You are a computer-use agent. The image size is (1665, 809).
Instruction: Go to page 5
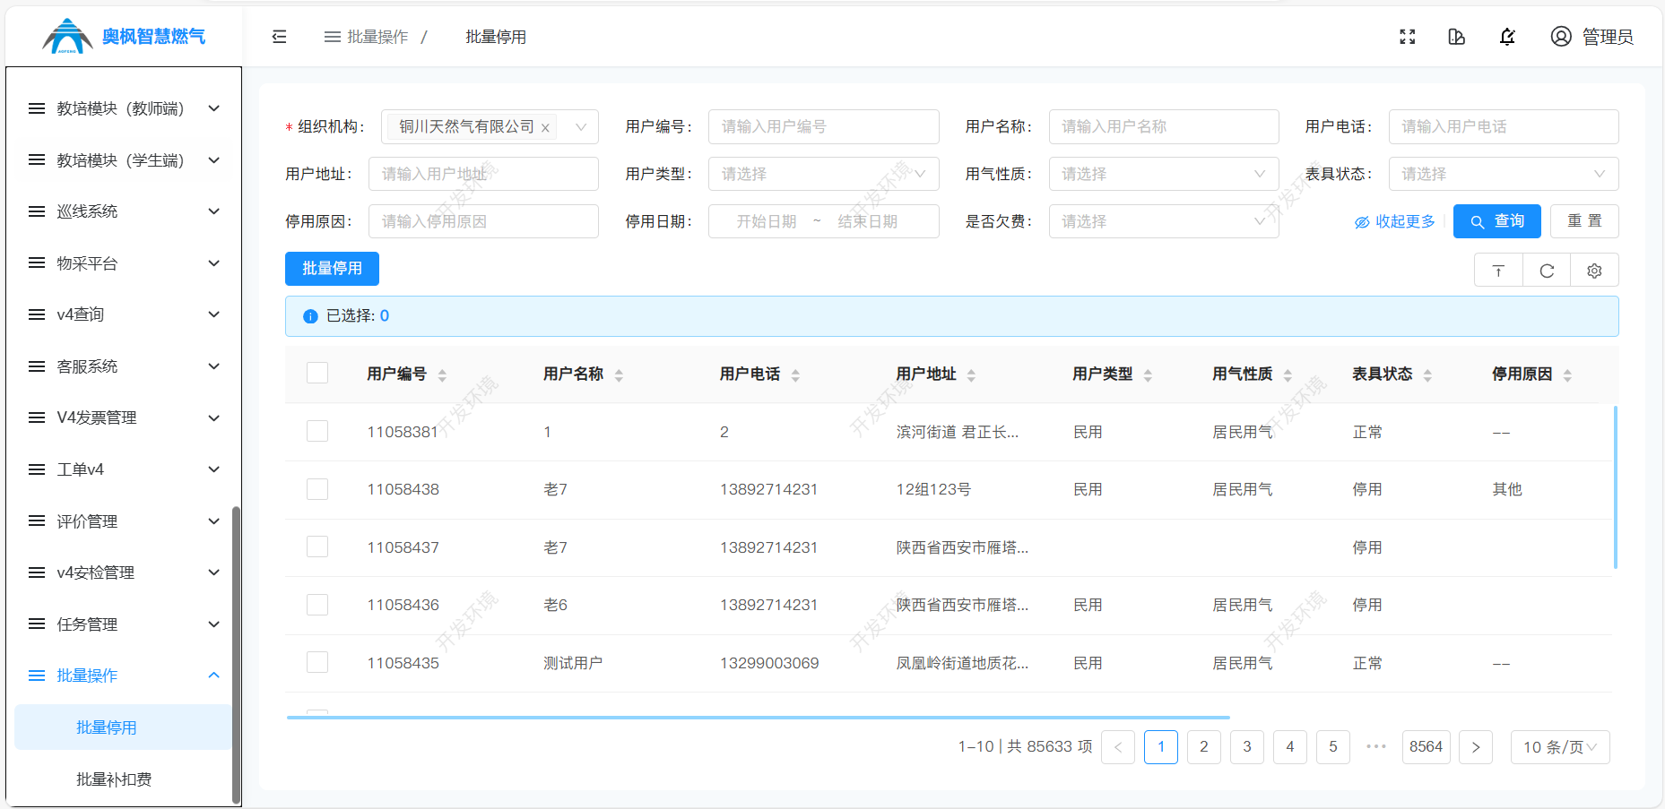point(1333,747)
